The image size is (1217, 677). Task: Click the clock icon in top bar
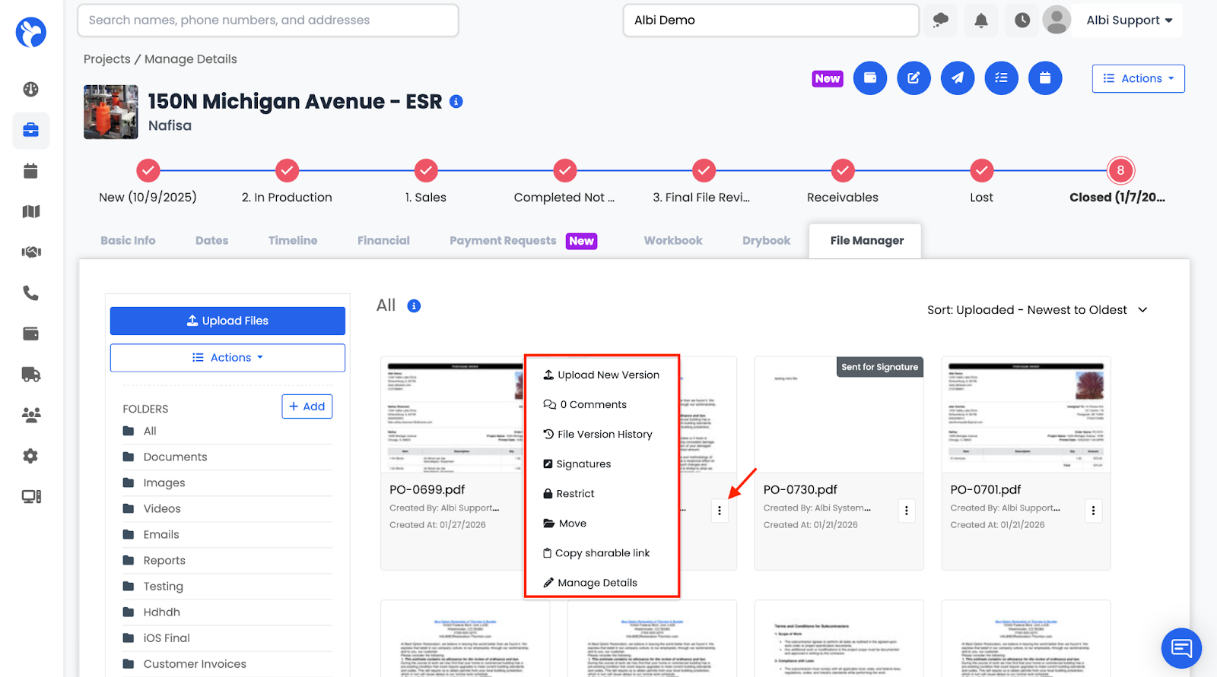[1022, 21]
